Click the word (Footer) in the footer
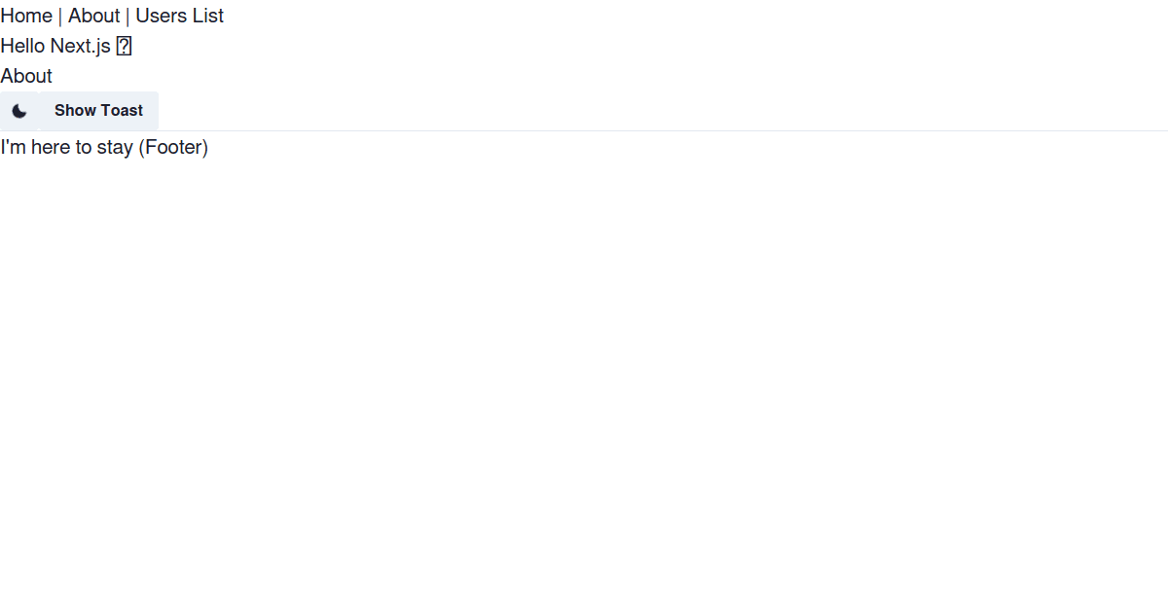The image size is (1168, 613). (173, 147)
